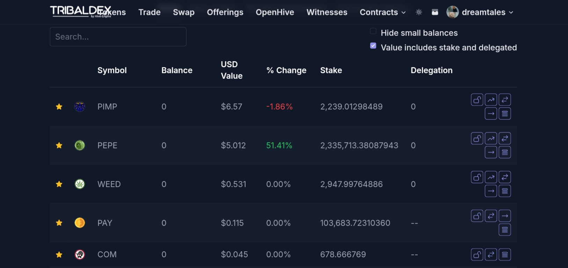This screenshot has height=268, width=568.
Task: Open the trend chart icon for WEED
Action: [x=491, y=178]
